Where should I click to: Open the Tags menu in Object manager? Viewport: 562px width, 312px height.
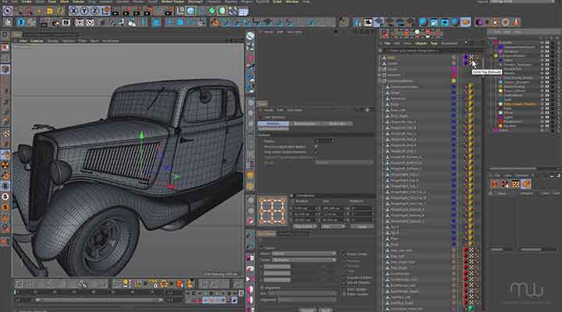coord(434,44)
